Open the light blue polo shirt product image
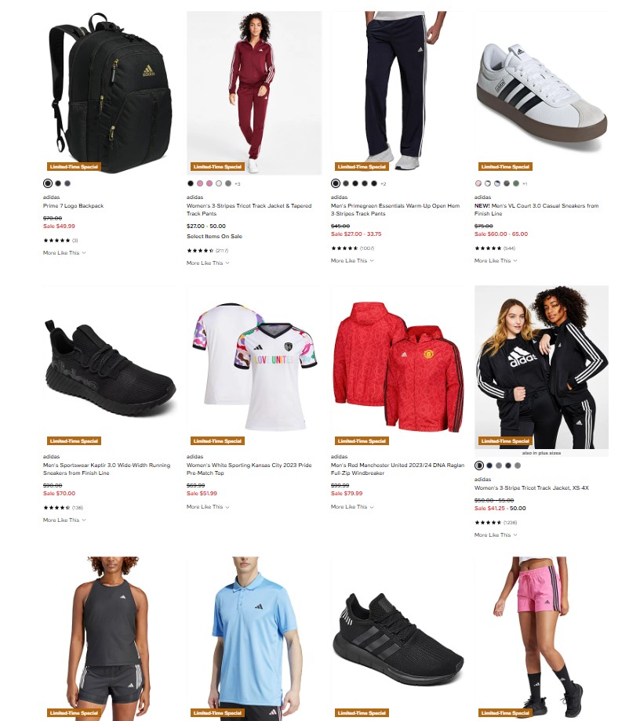The width and height of the screenshot is (640, 721). point(253,639)
